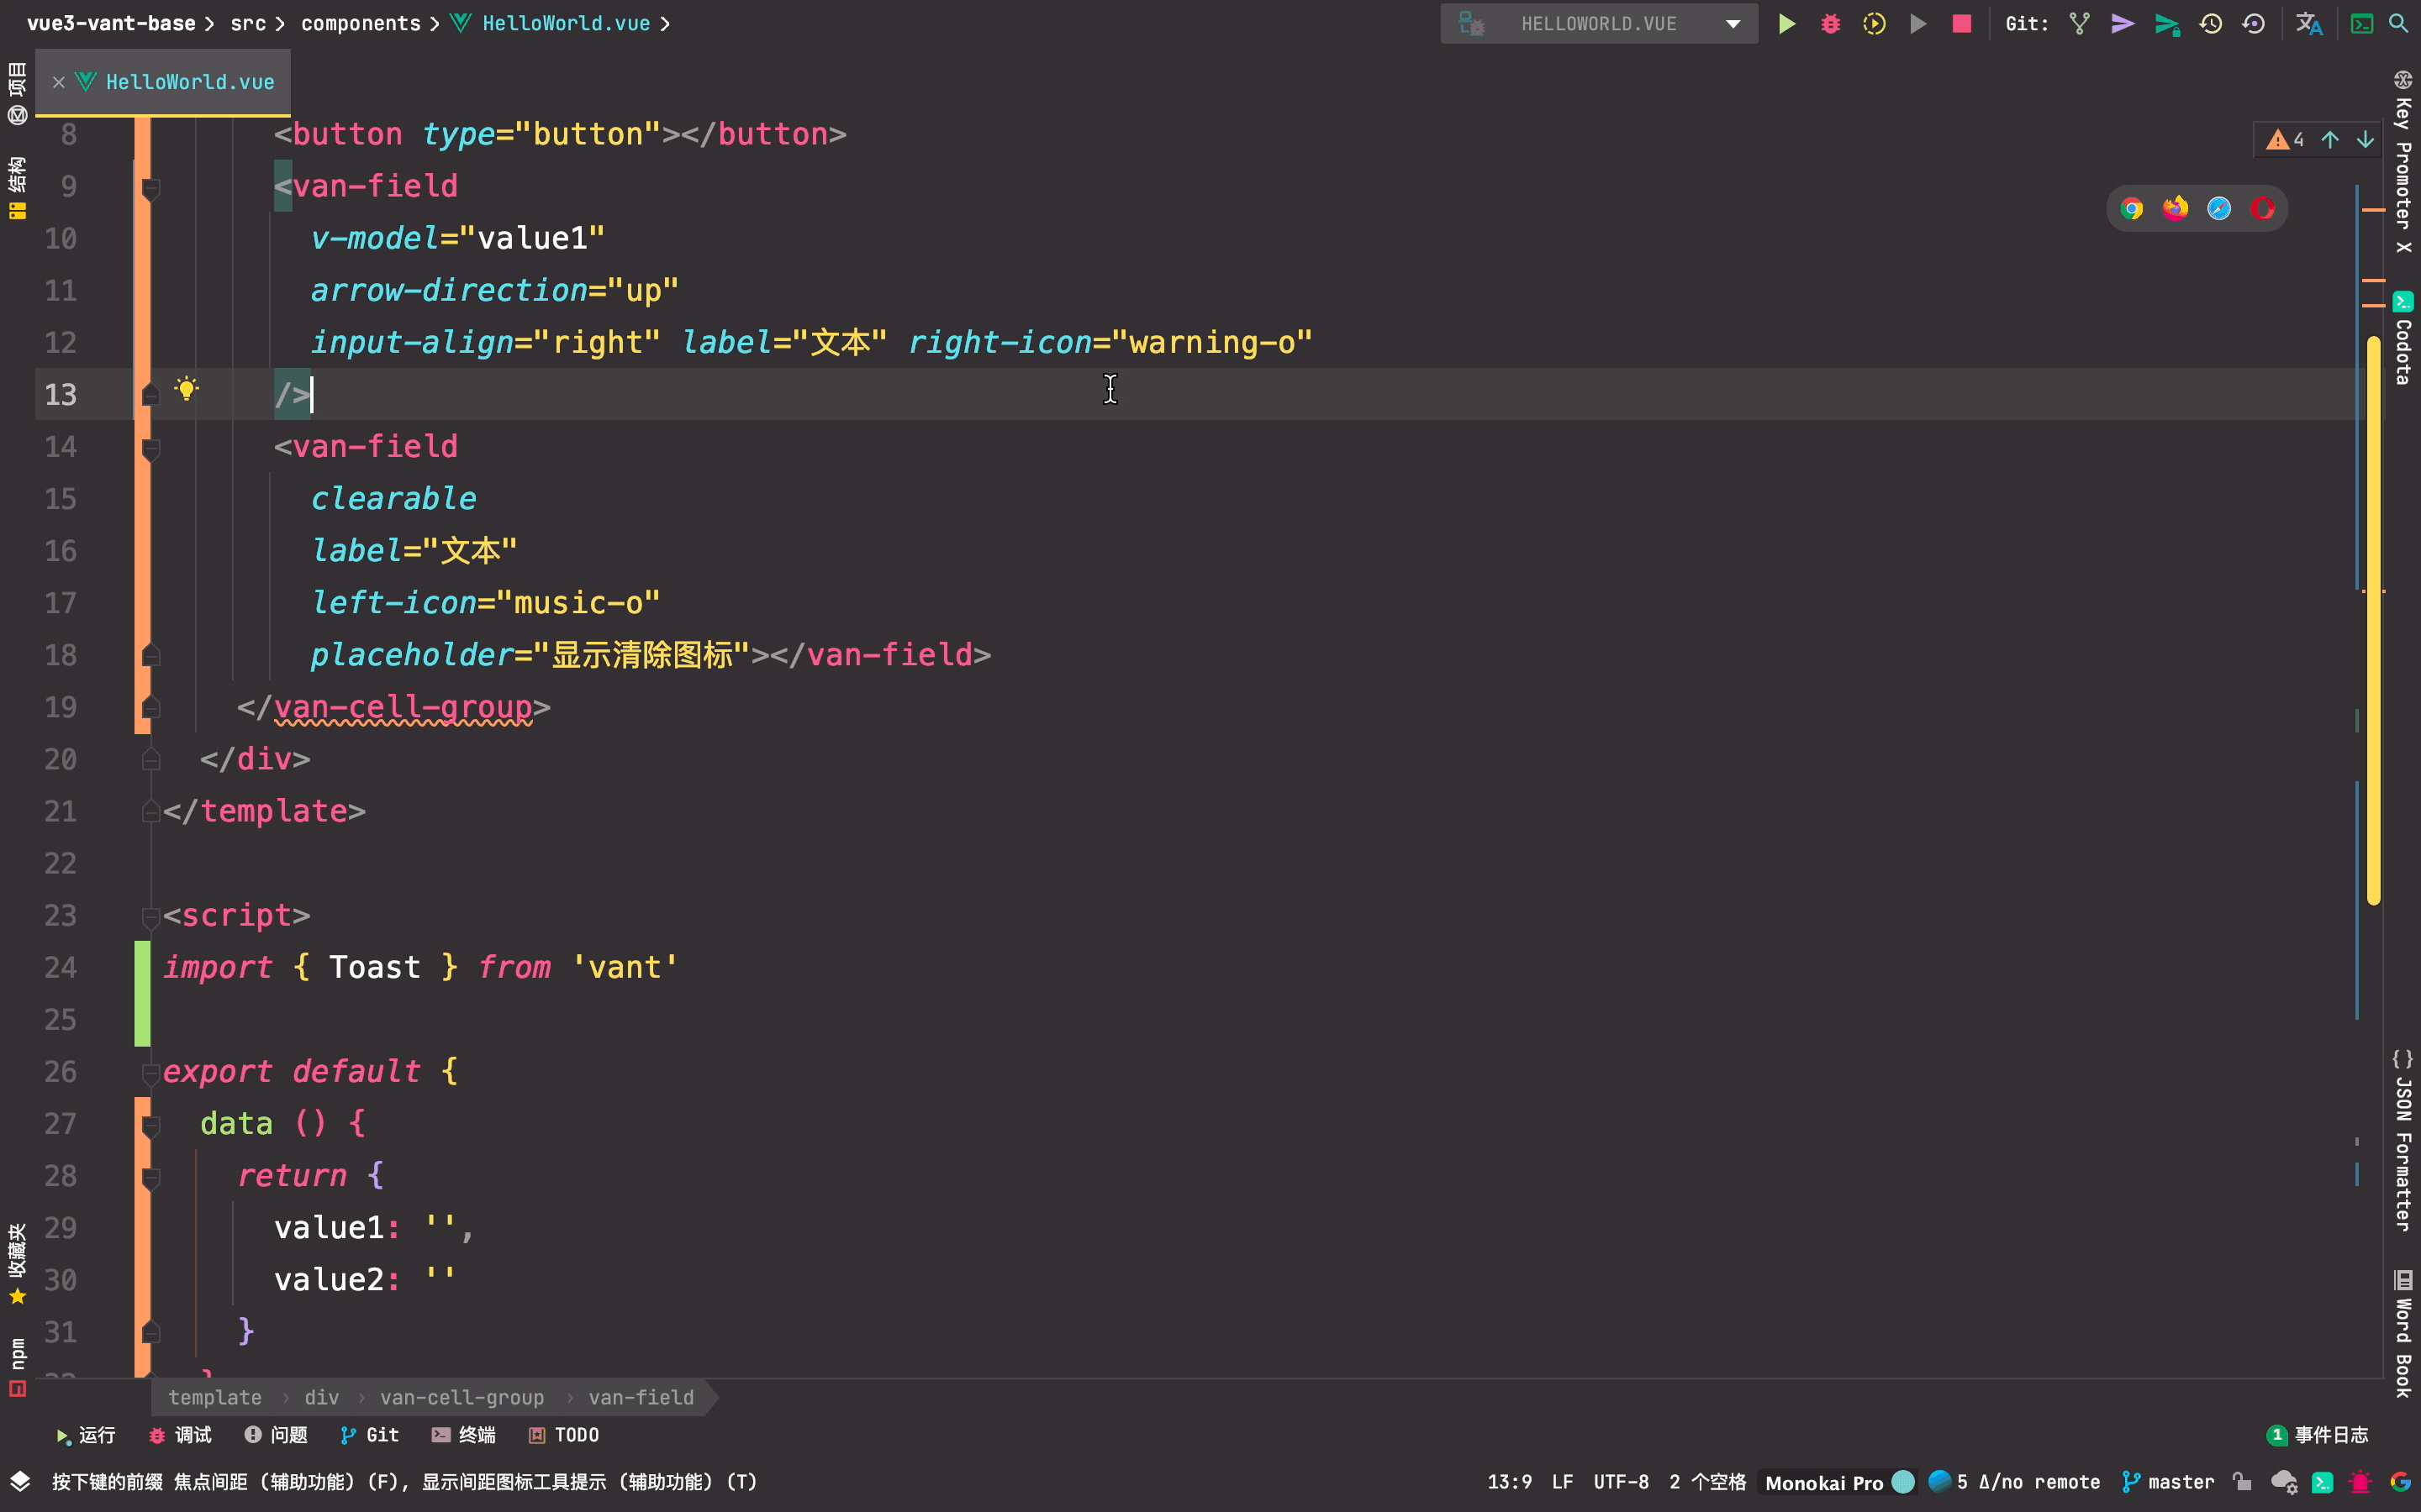
Task: Click the green Run button
Action: click(1786, 23)
